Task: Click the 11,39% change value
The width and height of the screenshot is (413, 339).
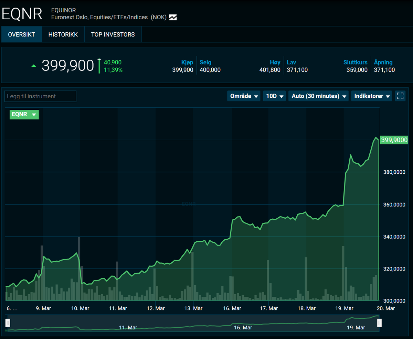Action: click(x=113, y=70)
